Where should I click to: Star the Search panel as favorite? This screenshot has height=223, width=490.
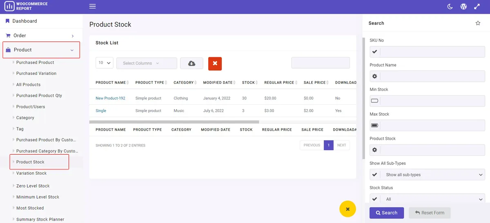[478, 23]
